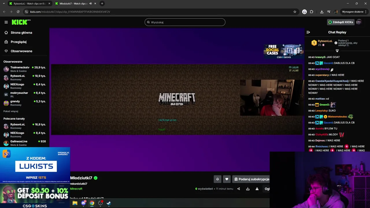370x208 pixels.
Task: Bookmark this page with the star icon
Action: (295, 12)
